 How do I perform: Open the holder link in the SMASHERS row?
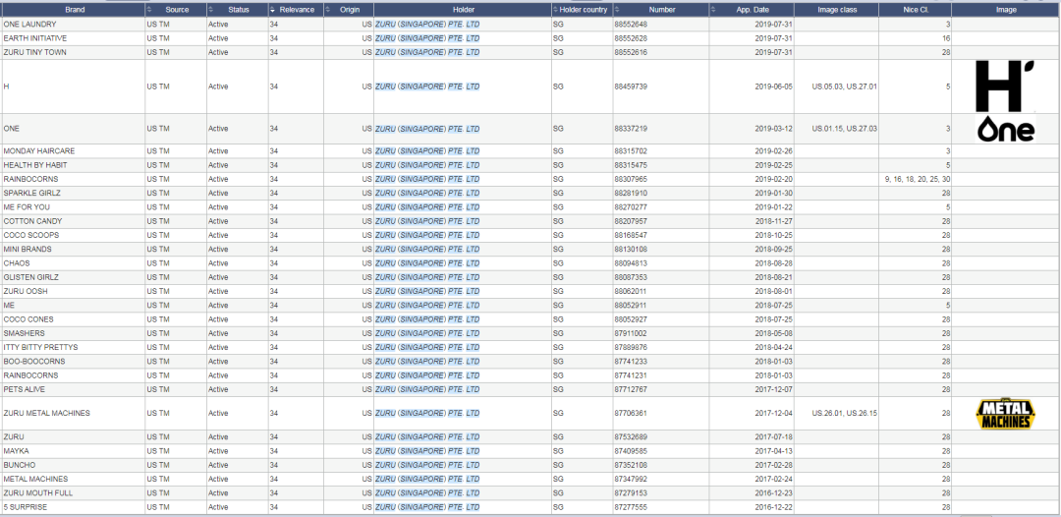pos(427,333)
